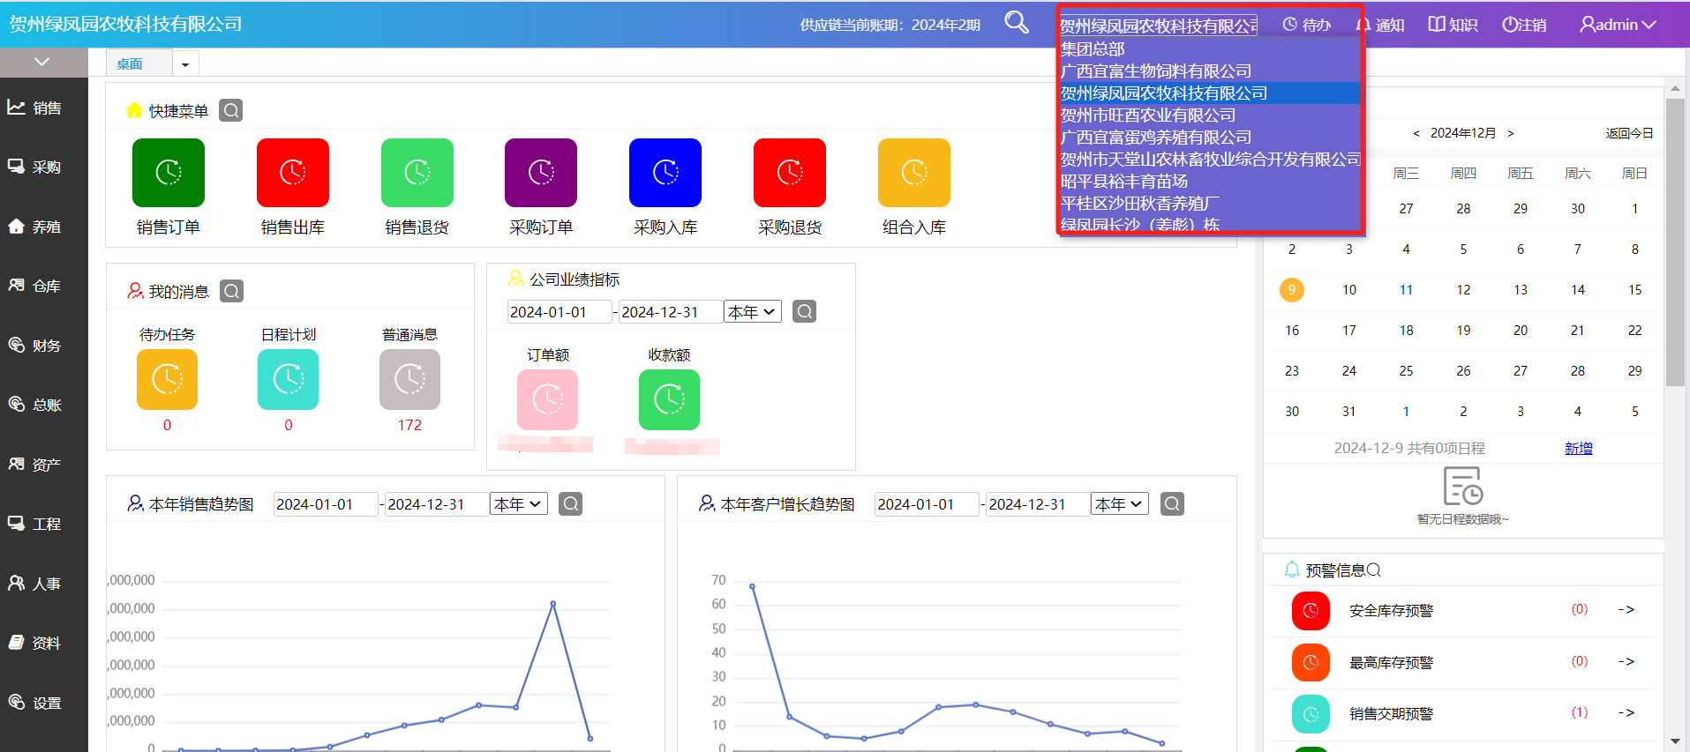1690x752 pixels.
Task: Expand the dropdown arrow next to 桌面 tab
Action: (x=185, y=64)
